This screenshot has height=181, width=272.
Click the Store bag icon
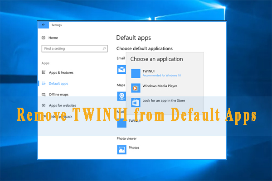(136, 103)
